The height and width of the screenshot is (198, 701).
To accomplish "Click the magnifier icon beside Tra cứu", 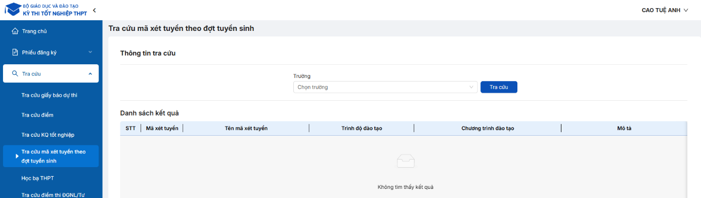I will [x=15, y=73].
